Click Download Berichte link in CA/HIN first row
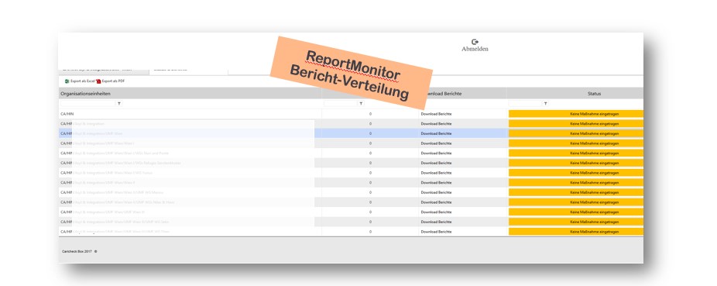 [436, 113]
